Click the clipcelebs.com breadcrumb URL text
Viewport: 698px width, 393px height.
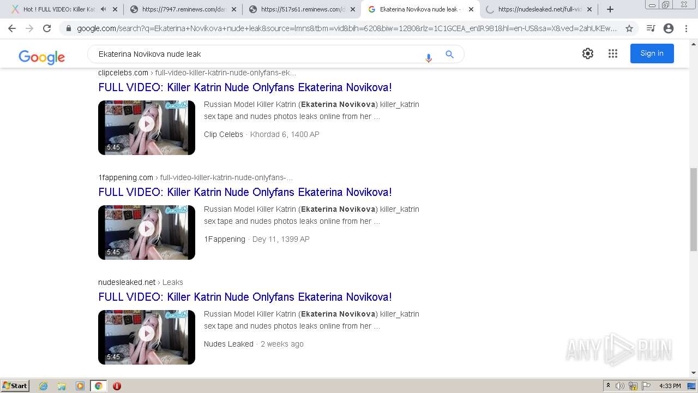pos(197,73)
